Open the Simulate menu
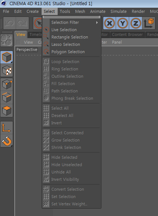The width and height of the screenshot is (158, 216). coord(119,11)
